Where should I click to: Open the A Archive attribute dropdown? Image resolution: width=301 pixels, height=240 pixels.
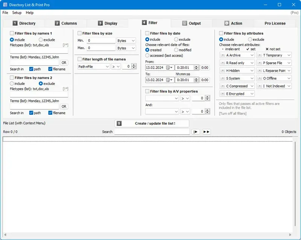point(237,55)
